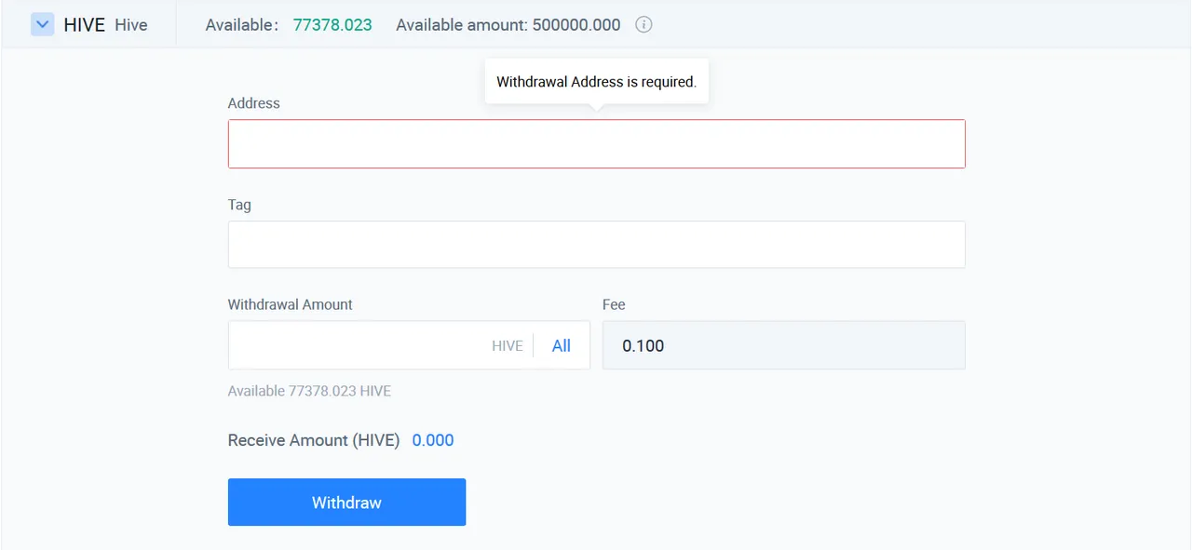The height and width of the screenshot is (550, 1192).
Task: Click the 'Address' field label
Action: tap(253, 103)
